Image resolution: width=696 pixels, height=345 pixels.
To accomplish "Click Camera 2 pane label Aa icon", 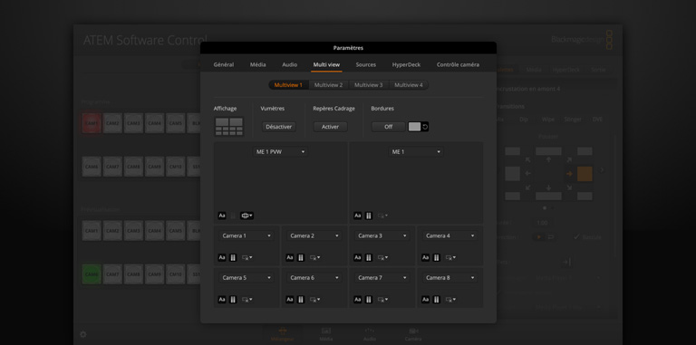I will point(290,257).
